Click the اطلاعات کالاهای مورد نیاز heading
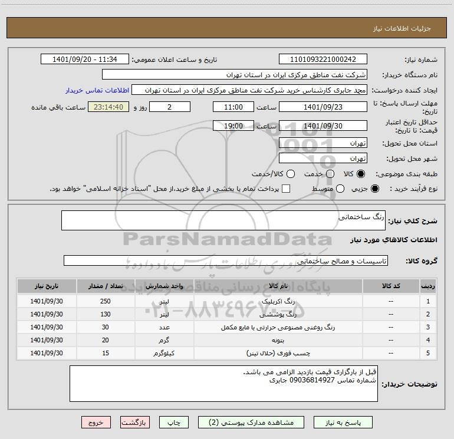454x439 pixels. pos(394,240)
